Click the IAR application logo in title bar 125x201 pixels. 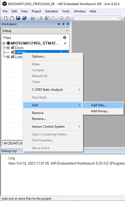[x=5, y=4]
